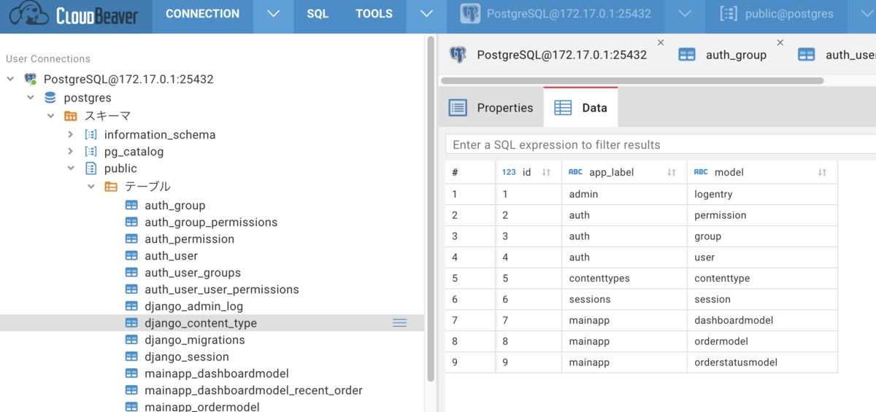Click the auth_group table icon in tree

131,206
